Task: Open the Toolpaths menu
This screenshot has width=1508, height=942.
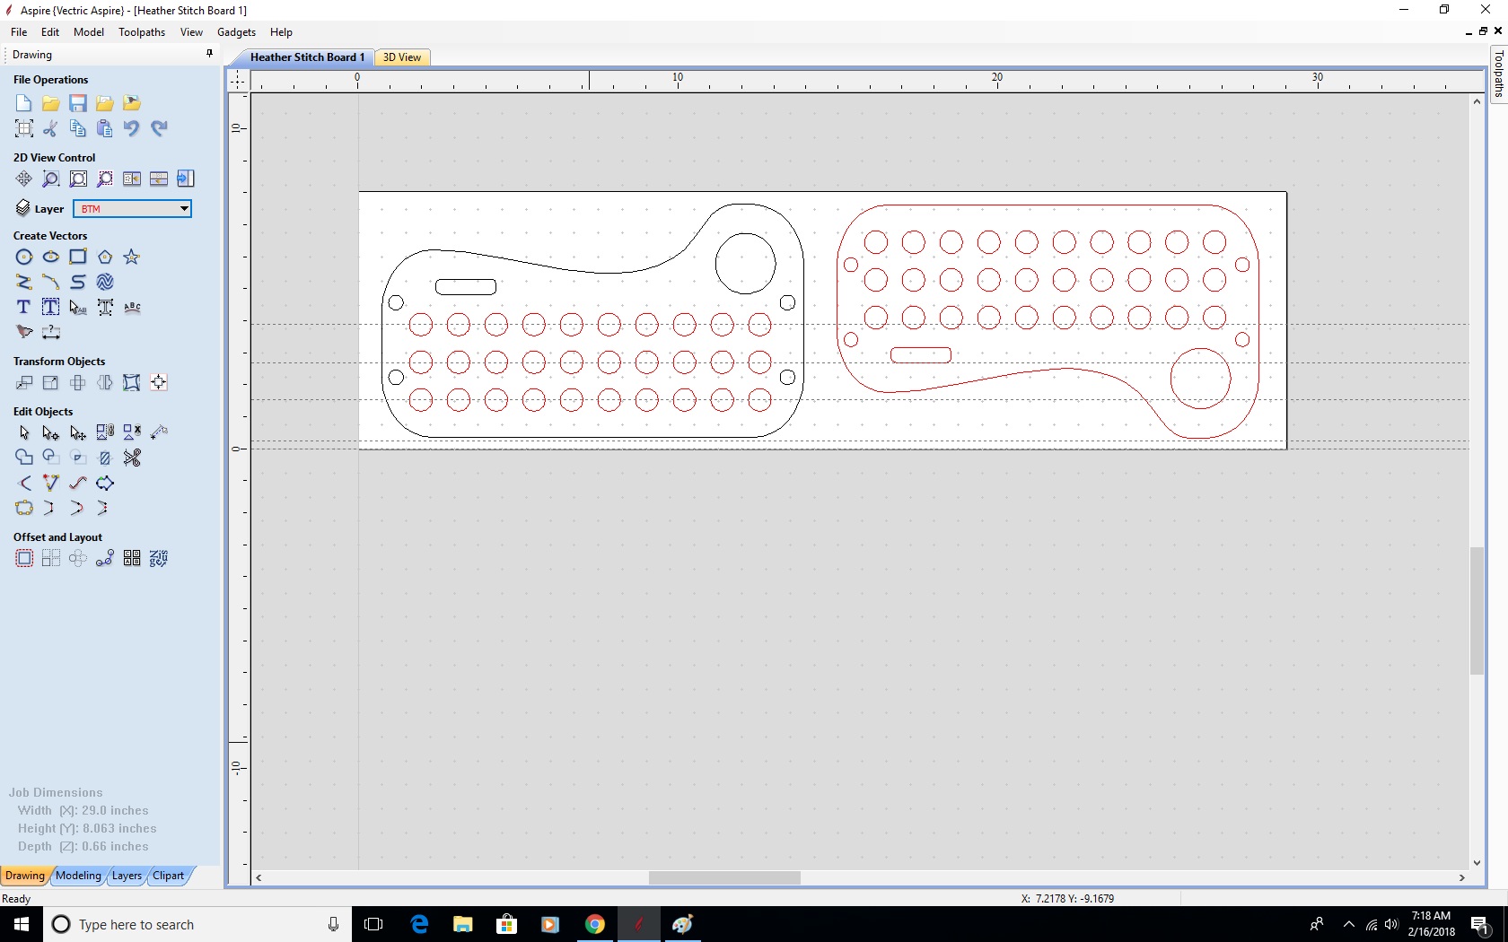Action: (x=142, y=31)
